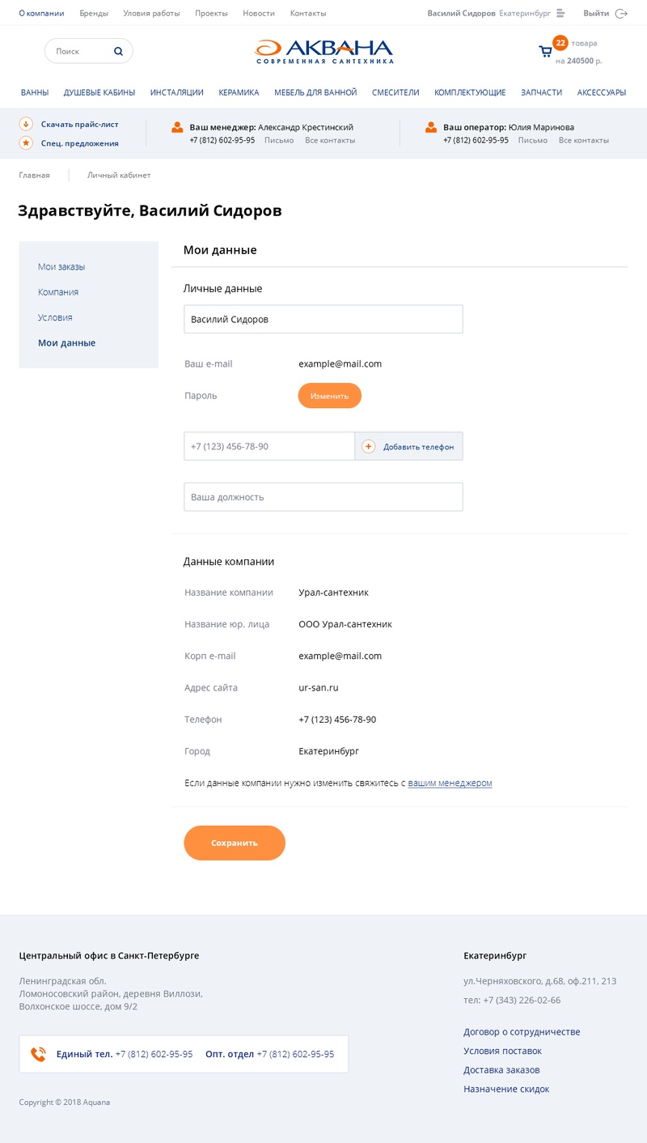
Task: Open the Смесители menu item
Action: 395,92
